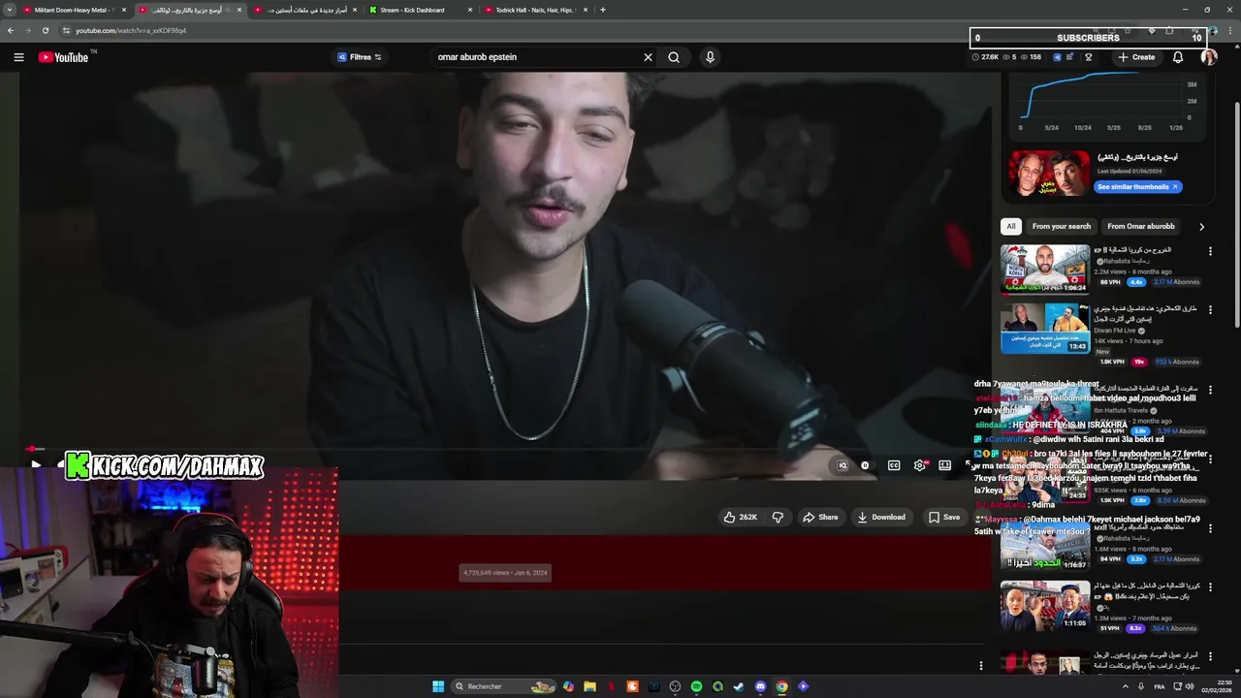Screen dimensions: 1241x698
Task: Reload the current page
Action: click(45, 30)
